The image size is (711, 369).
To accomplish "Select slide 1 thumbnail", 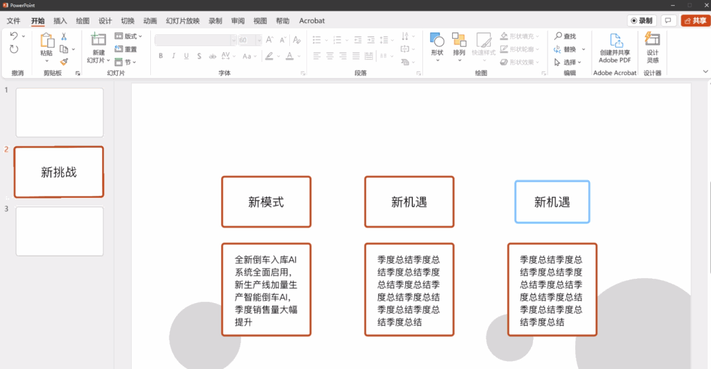I will click(59, 113).
